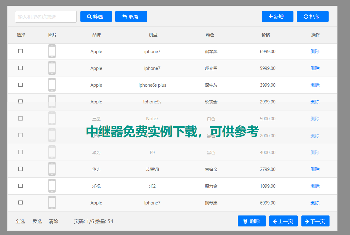Click phone image in the iphone6s plus row
Screen dimensions: 350x235
point(52,85)
